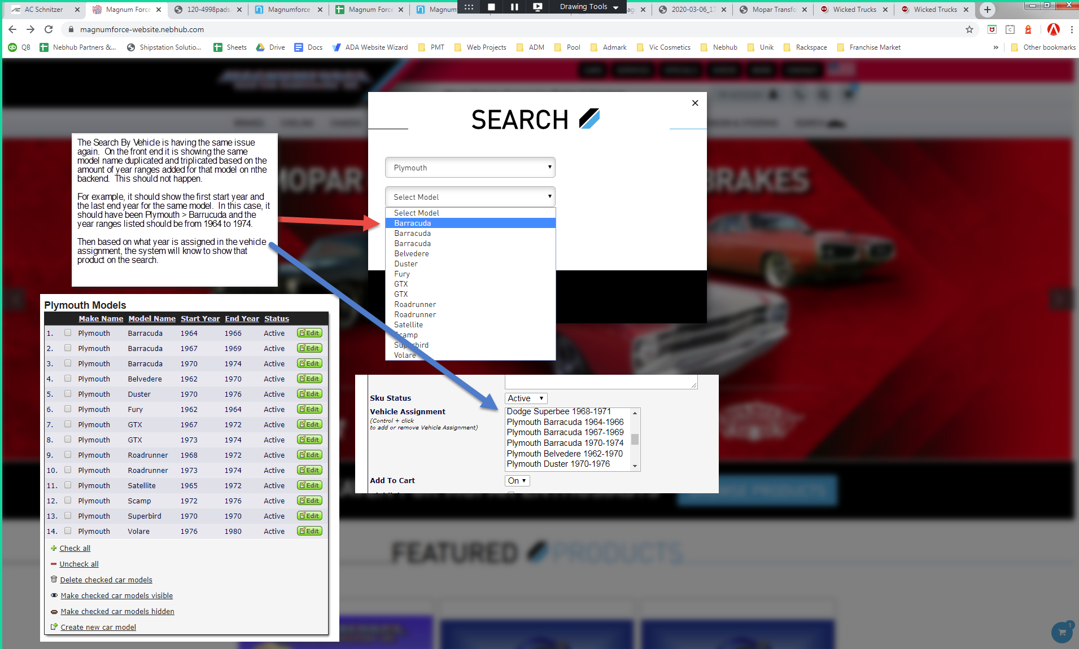The image size is (1079, 649).
Task: Check the row 5 Duster checkbox
Action: (68, 394)
